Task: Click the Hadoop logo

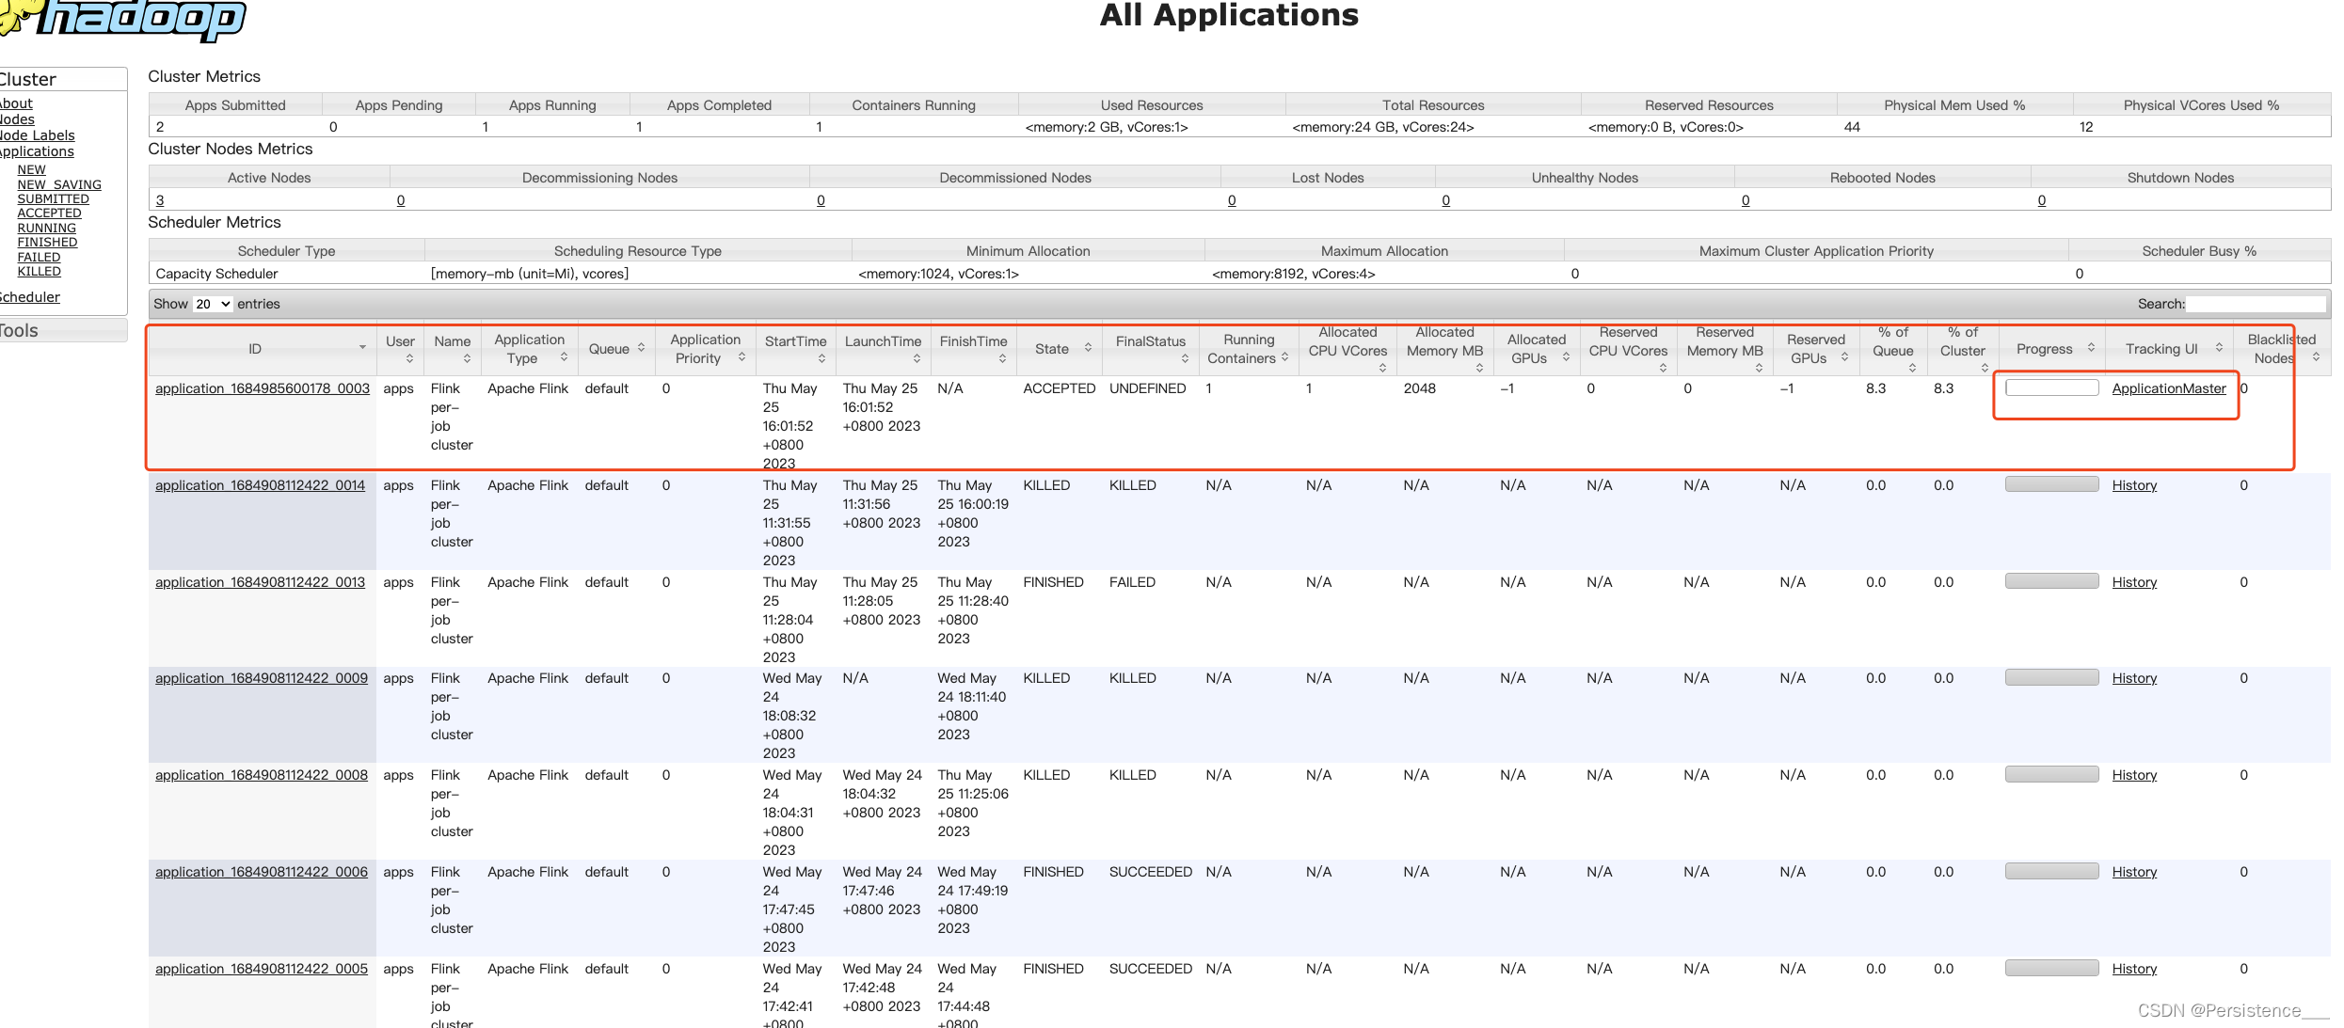Action: [x=122, y=19]
